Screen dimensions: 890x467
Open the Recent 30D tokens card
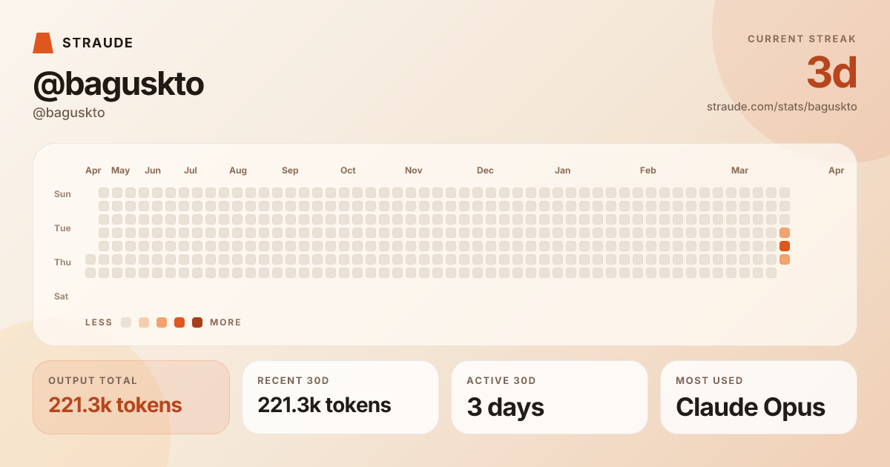pos(340,397)
